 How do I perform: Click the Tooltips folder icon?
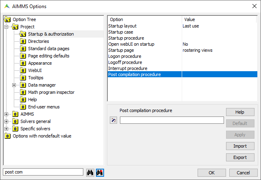coord(23,78)
